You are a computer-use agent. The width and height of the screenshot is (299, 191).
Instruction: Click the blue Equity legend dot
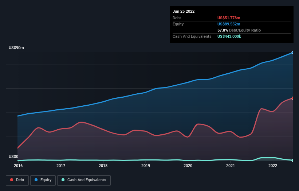[x=36, y=180]
